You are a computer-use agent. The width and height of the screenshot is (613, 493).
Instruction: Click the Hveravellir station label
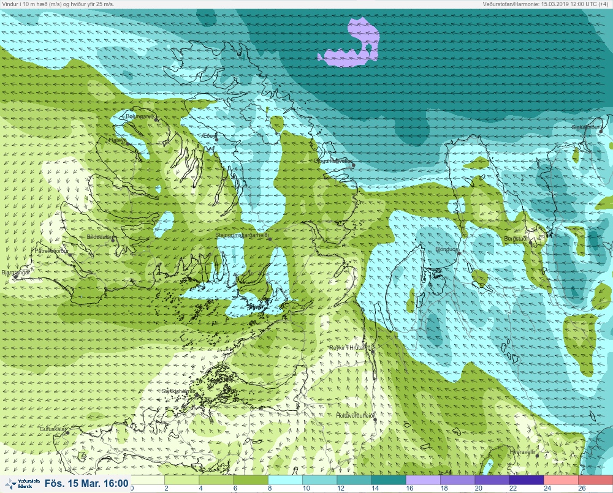[x=522, y=452]
